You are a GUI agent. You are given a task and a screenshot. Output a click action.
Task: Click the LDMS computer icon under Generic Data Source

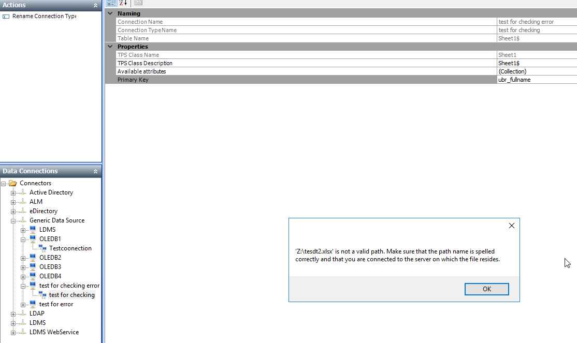pyautogui.click(x=33, y=230)
